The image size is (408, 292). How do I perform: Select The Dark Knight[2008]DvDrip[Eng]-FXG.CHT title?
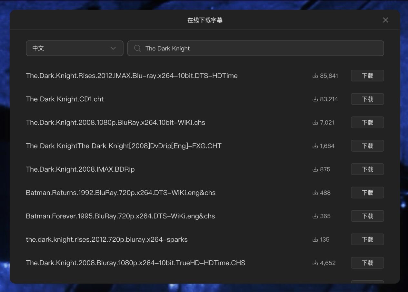pos(124,146)
